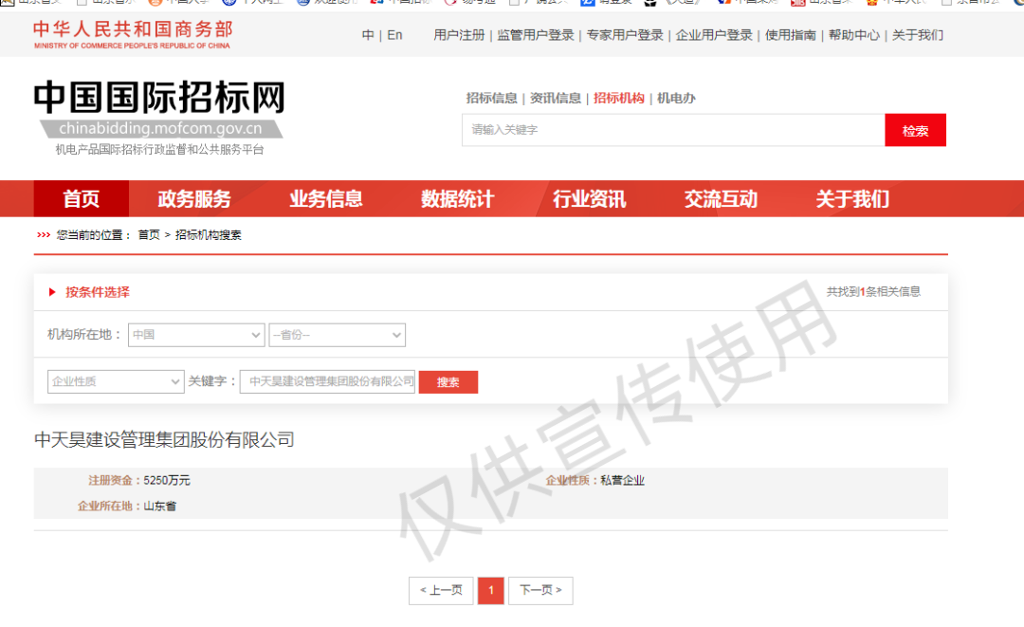Click the Ministry of Commerce red logo

click(133, 34)
